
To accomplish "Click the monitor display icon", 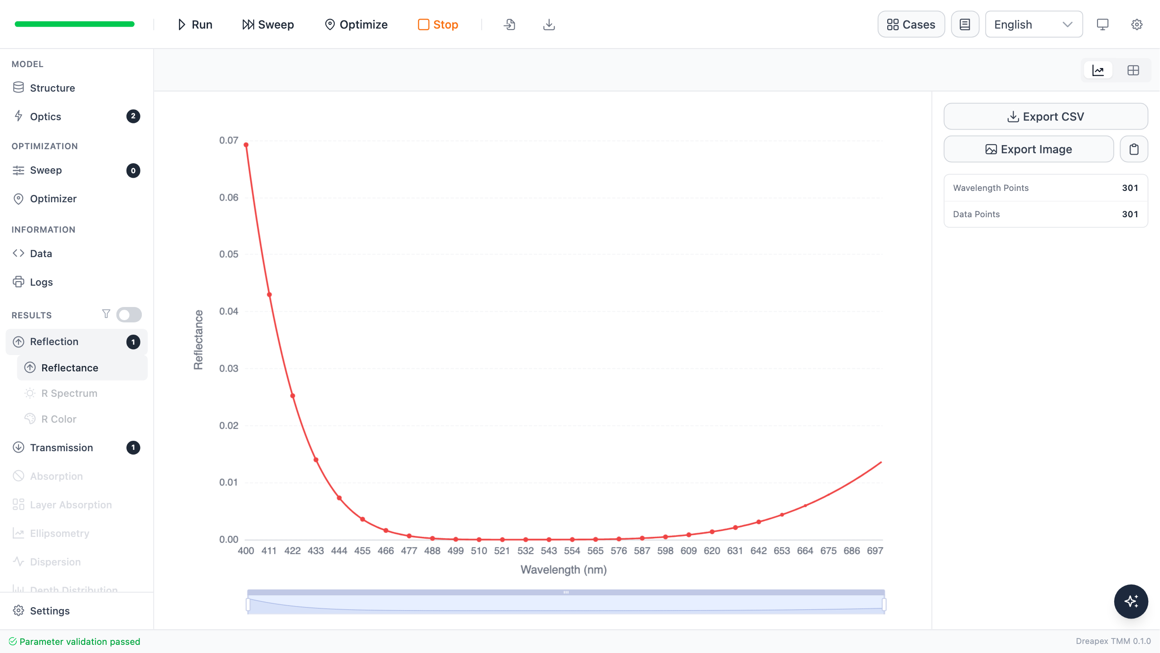I will tap(1102, 24).
